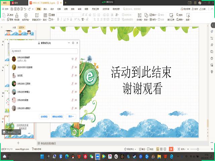Click the Save icon in quick toolbar
215x161 pixels.
12,9
